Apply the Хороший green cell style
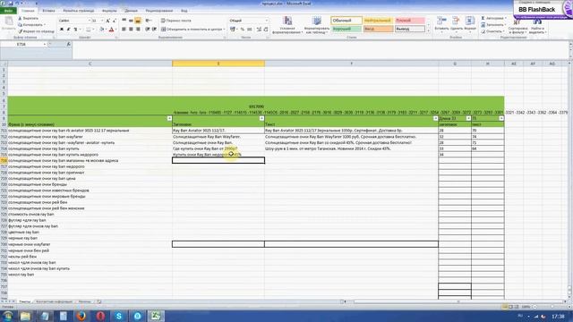573x322 pixels. coord(346,29)
